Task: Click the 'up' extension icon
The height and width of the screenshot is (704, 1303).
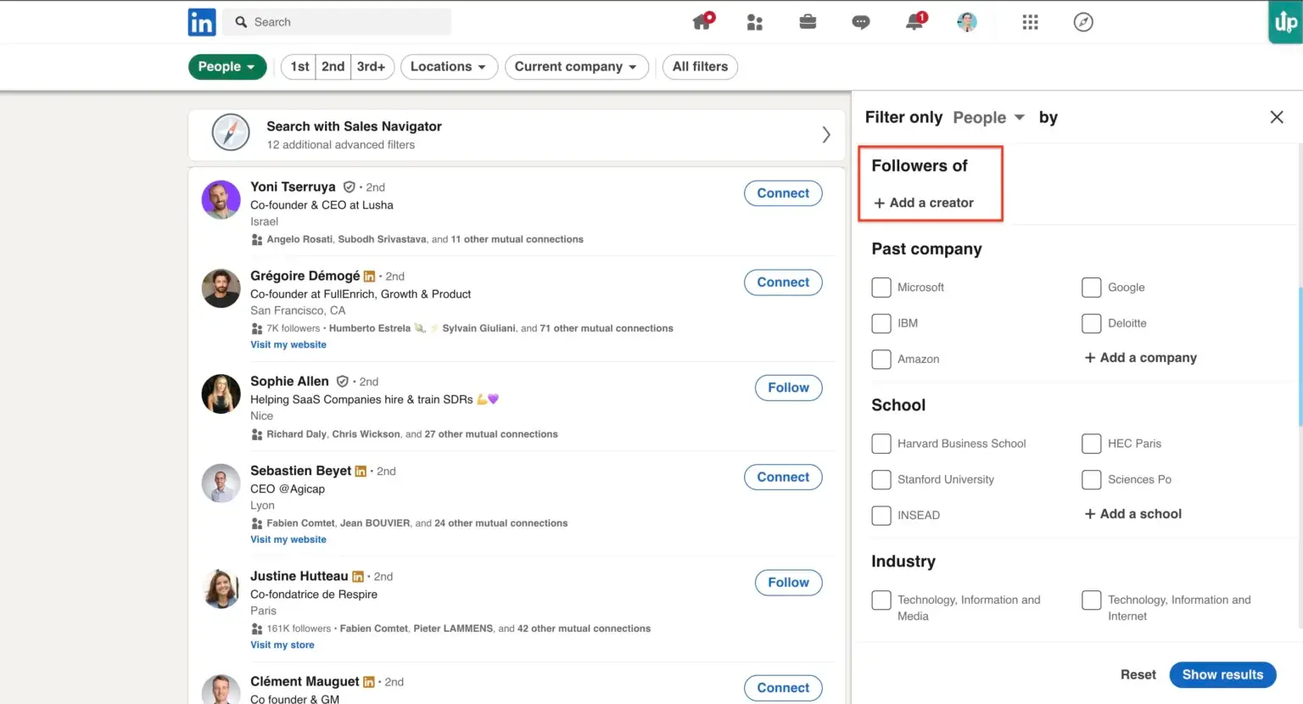Action: [1285, 22]
